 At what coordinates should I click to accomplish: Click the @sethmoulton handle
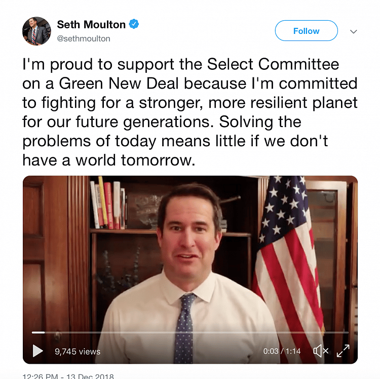click(84, 38)
